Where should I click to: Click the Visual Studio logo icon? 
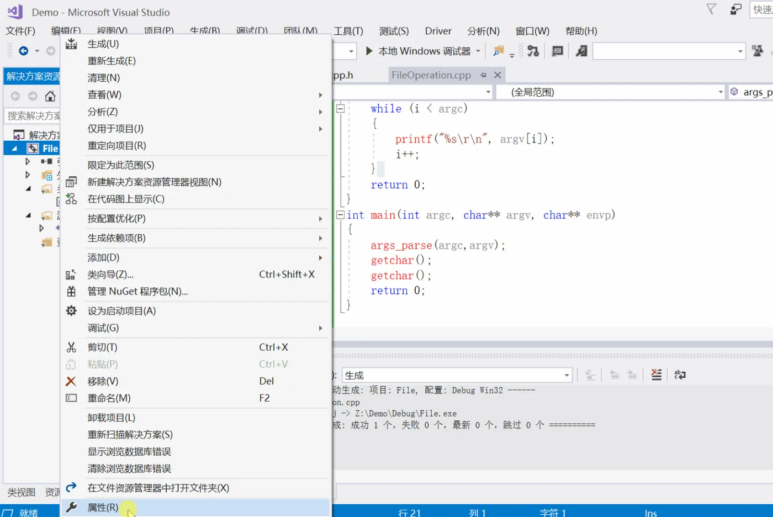pyautogui.click(x=15, y=12)
